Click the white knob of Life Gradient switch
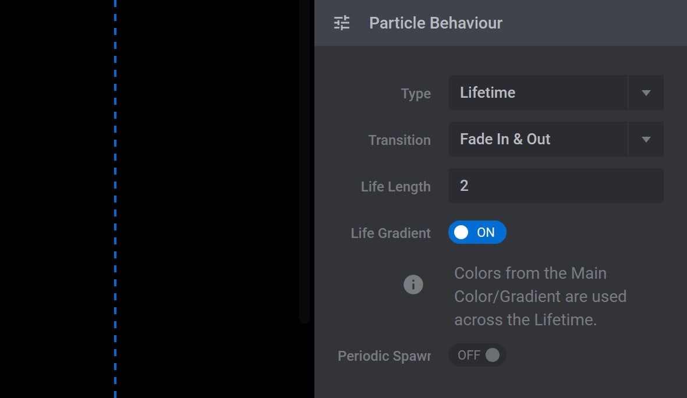Screen dimensions: 687x398 461,232
